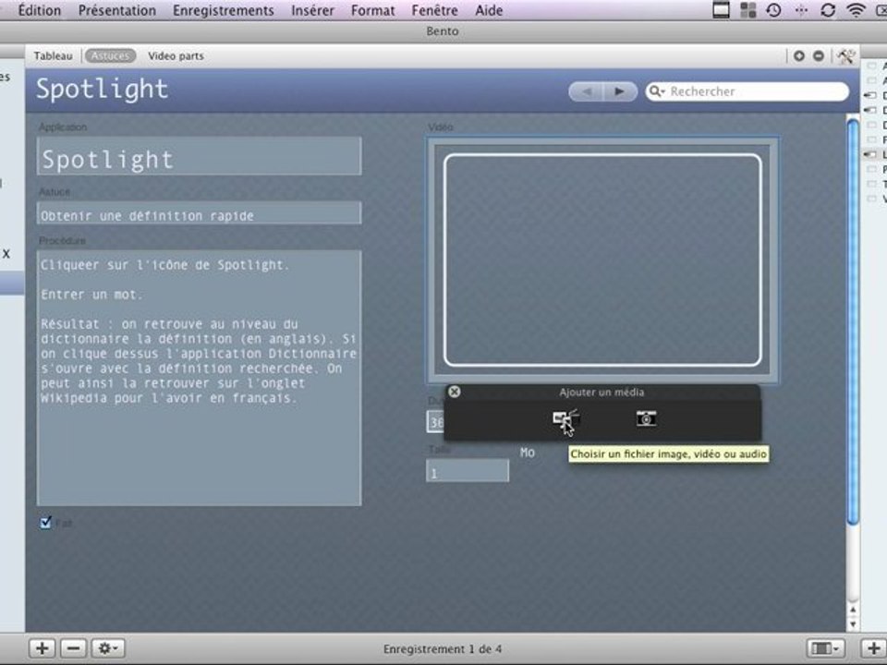Open the Présentation menu

click(117, 10)
